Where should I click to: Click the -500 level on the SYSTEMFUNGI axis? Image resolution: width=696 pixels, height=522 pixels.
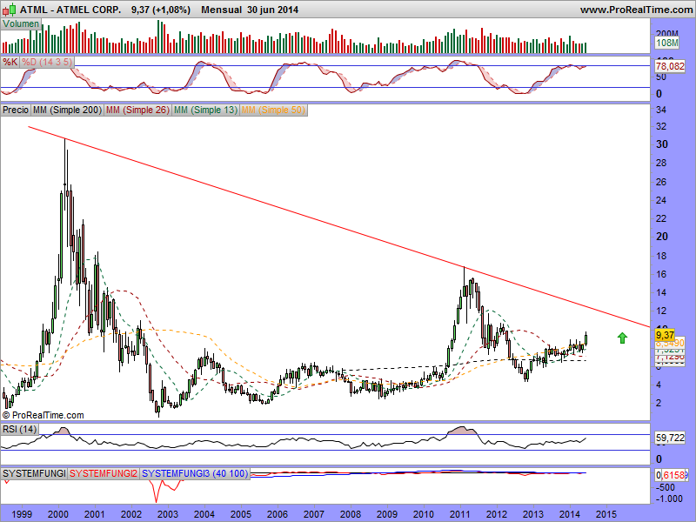click(x=666, y=487)
